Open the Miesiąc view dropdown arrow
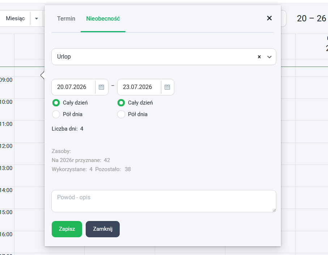The width and height of the screenshot is (328, 255). click(37, 18)
